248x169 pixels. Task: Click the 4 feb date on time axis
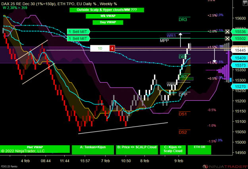pyautogui.click(x=25, y=161)
